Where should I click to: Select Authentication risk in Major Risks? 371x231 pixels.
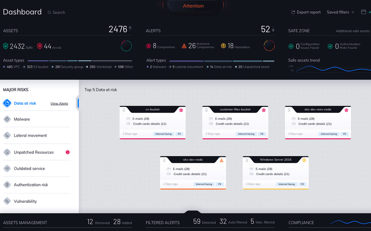31,185
